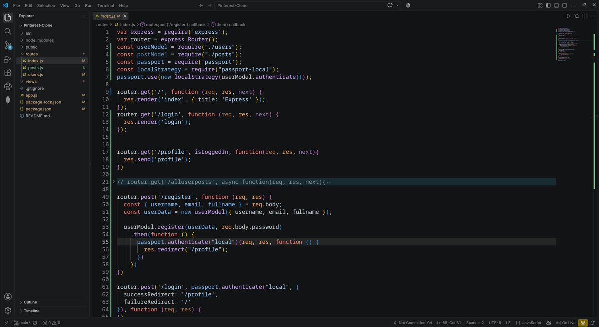
Task: Open the dropdown arrow beside Copilot chat
Action: click(x=398, y=5)
